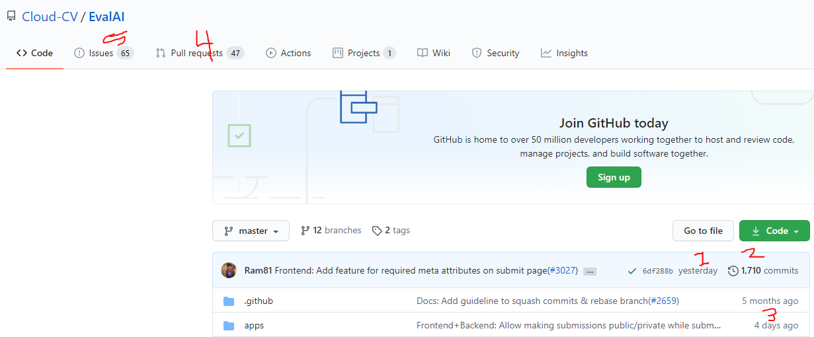
Task: Expand the commit message ellipsis button
Action: point(590,271)
